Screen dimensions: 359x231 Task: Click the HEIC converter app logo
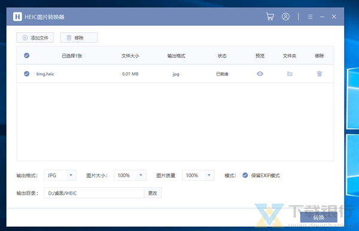[17, 17]
